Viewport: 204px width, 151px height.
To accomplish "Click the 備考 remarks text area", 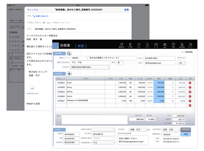I will click(94, 120).
